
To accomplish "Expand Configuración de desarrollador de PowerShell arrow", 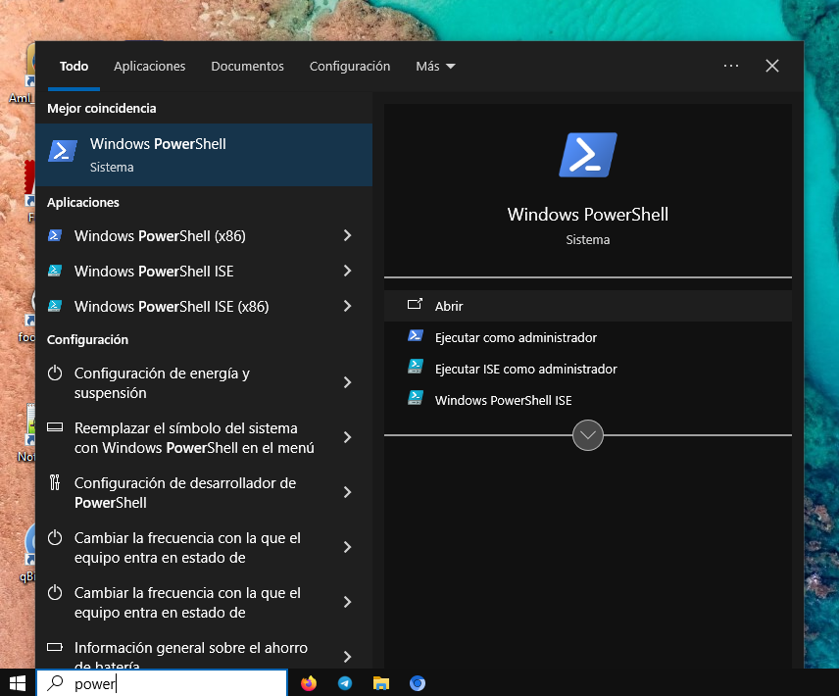I will tap(347, 492).
